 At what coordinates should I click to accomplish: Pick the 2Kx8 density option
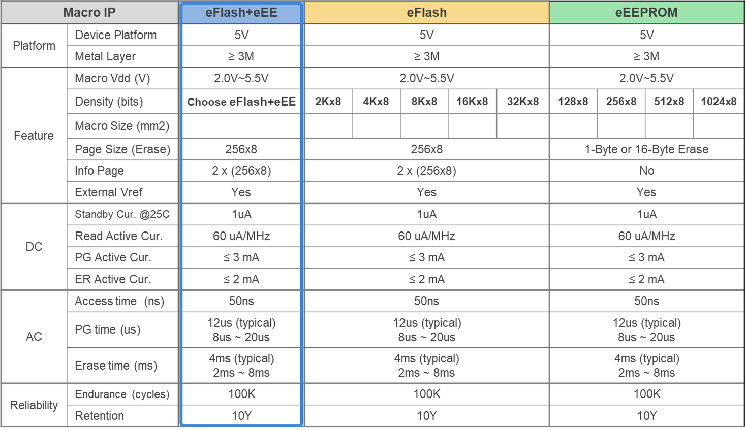click(328, 102)
